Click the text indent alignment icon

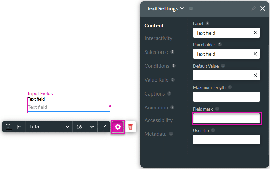[x=19, y=127]
